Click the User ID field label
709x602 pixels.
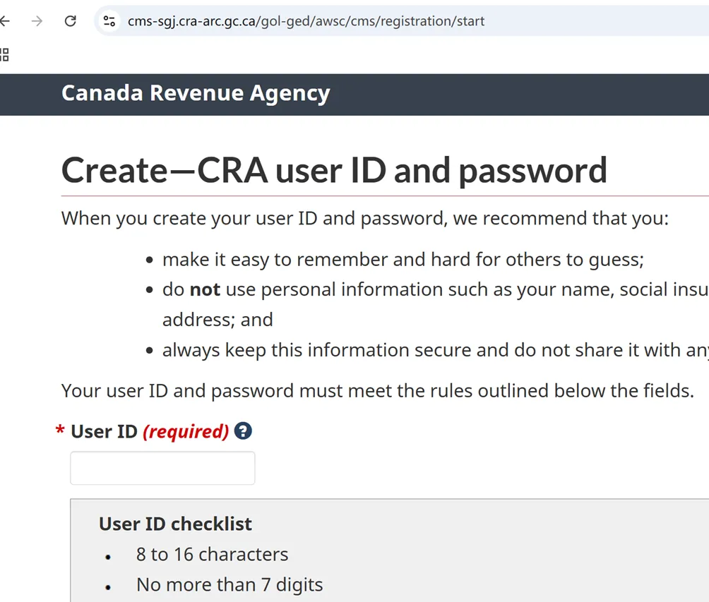click(104, 431)
